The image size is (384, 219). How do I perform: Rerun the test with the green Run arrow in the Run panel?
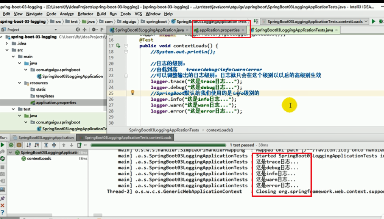(x=2, y=145)
